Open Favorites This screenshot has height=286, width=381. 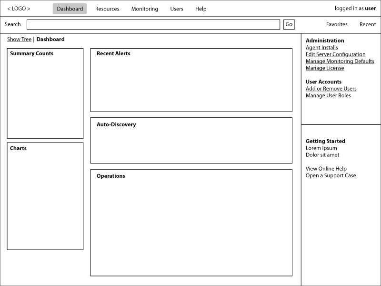point(337,24)
